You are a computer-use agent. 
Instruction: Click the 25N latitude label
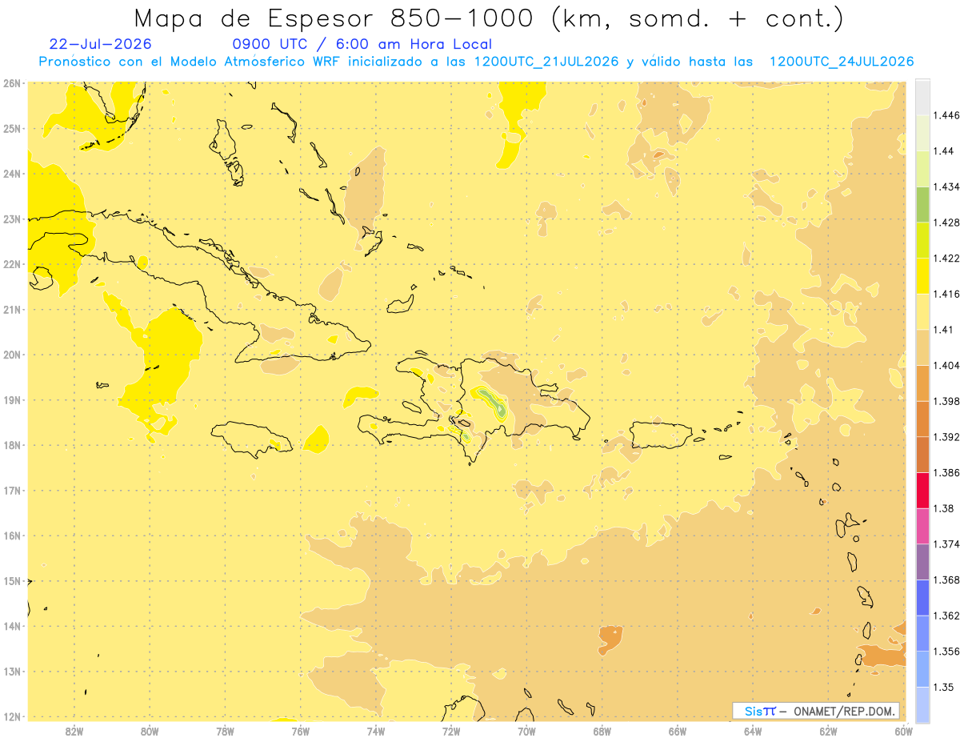point(12,128)
